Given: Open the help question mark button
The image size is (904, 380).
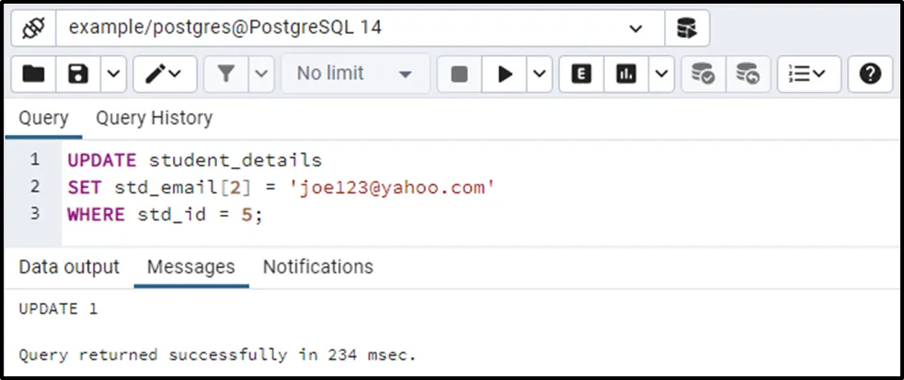Looking at the screenshot, I should tap(870, 74).
